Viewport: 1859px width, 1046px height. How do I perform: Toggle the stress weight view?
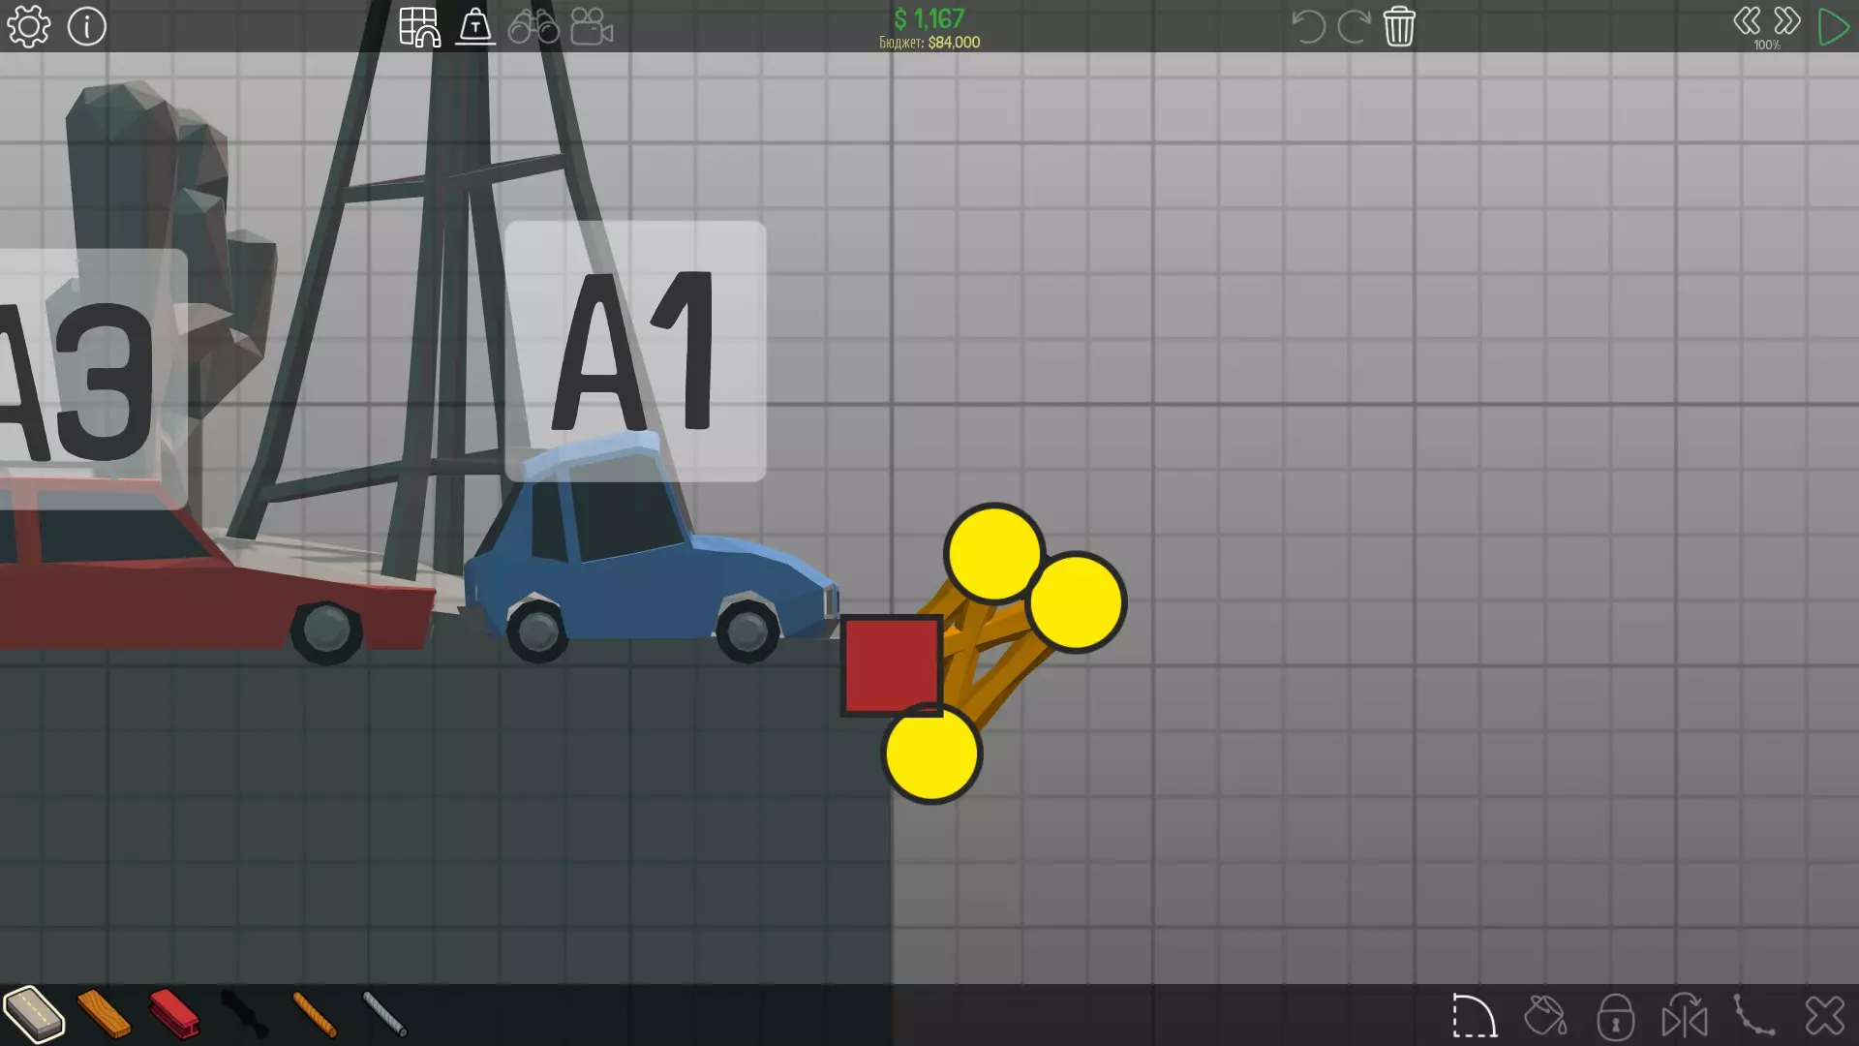[475, 27]
